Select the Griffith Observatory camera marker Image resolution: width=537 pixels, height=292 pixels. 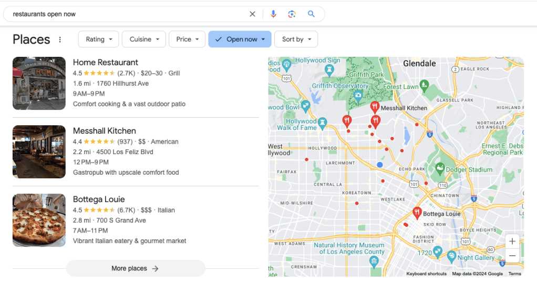pyautogui.click(x=358, y=96)
